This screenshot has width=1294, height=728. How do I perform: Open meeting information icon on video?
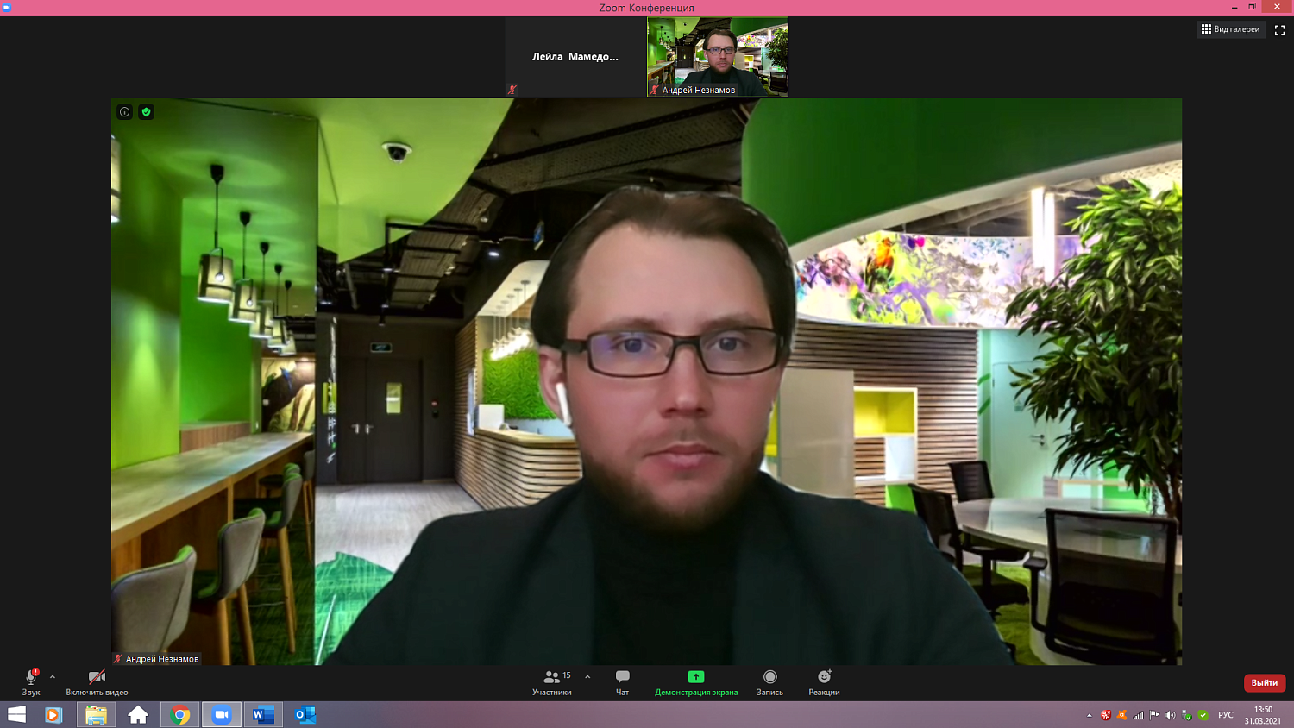coord(125,112)
